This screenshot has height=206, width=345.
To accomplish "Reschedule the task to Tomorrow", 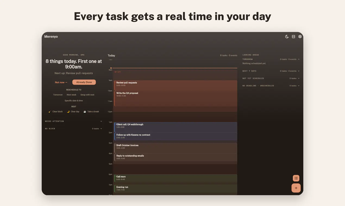I will [x=58, y=95].
